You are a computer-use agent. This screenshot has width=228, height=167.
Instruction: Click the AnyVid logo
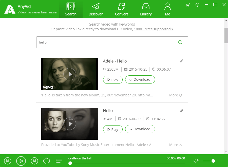click(10, 9)
